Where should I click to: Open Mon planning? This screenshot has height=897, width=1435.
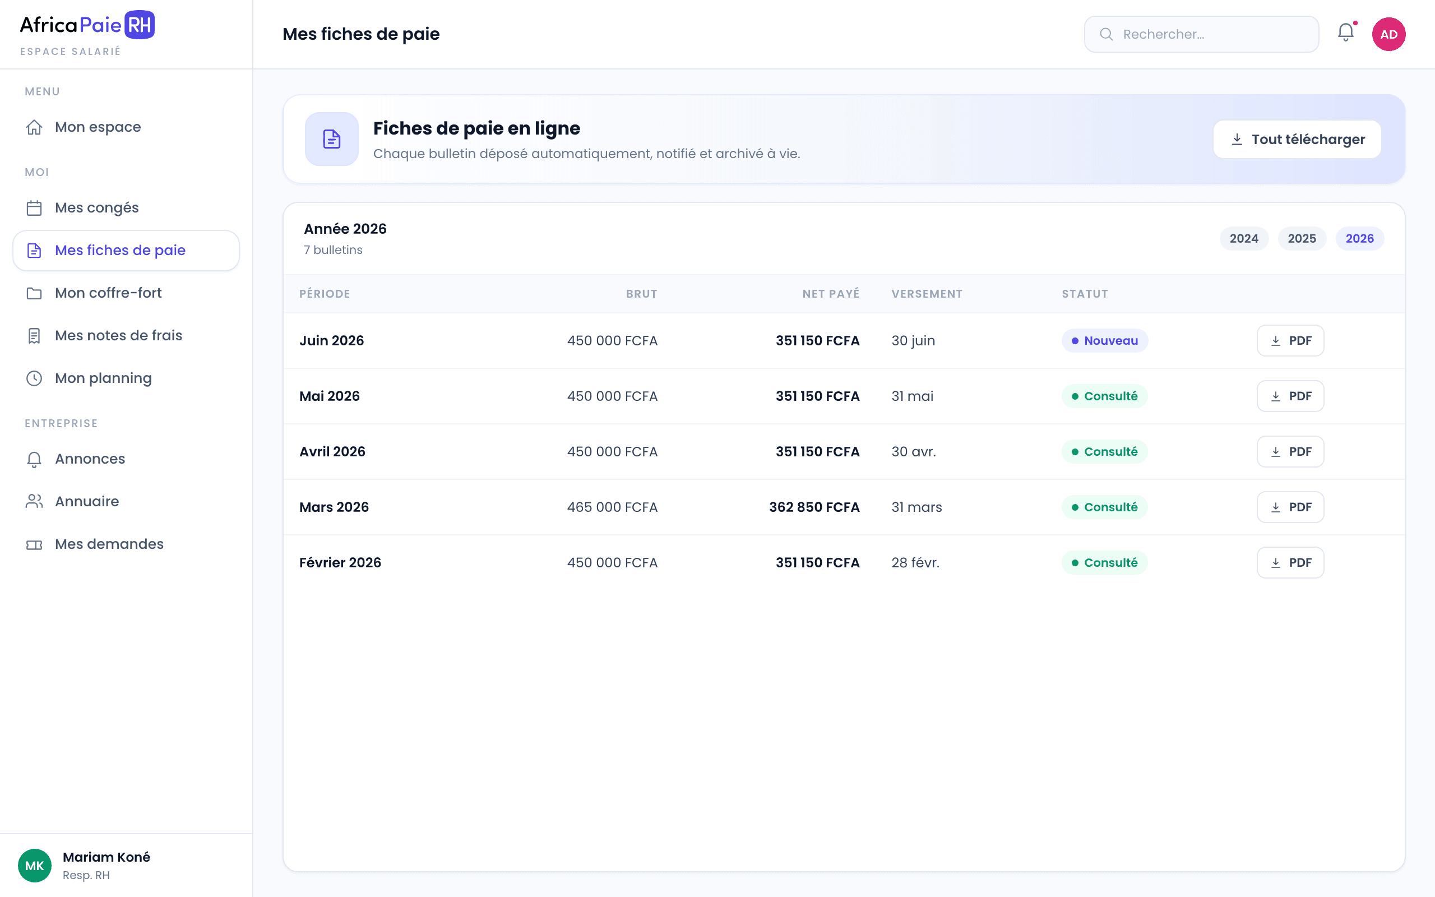pos(126,378)
